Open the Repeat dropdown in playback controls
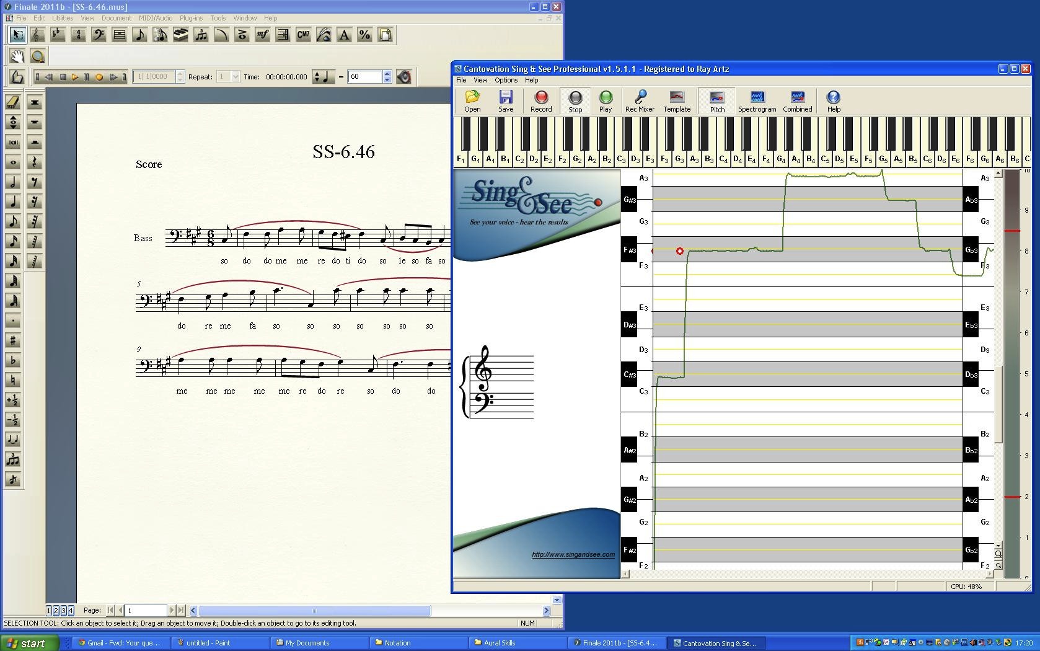This screenshot has width=1040, height=651. coord(235,77)
